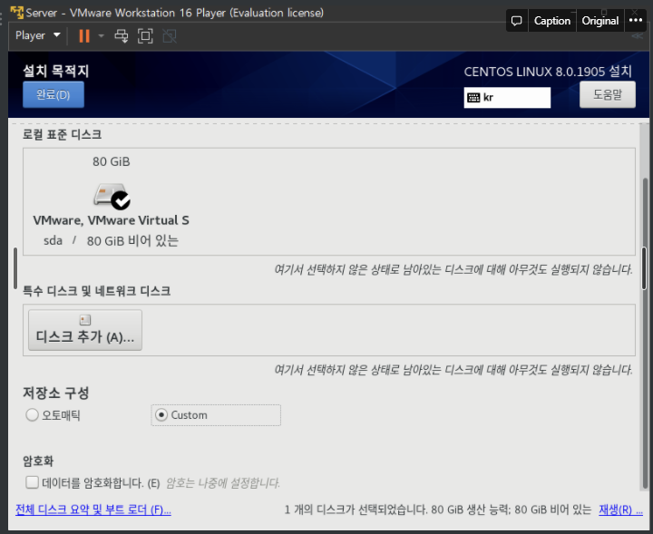Click the VMware Workstation title bar logo
Viewport: 653px width, 534px height.
coord(16,13)
